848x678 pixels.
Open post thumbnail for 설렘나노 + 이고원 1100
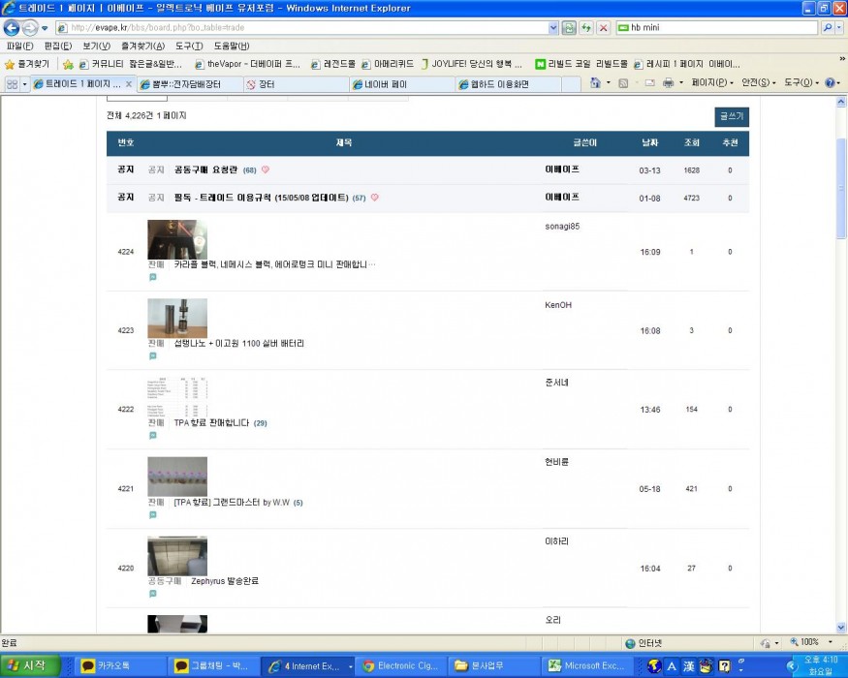click(x=176, y=318)
